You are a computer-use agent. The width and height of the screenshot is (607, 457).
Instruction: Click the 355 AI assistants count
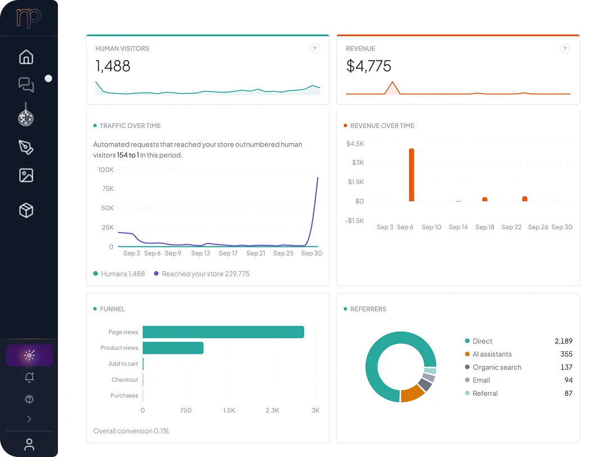567,354
